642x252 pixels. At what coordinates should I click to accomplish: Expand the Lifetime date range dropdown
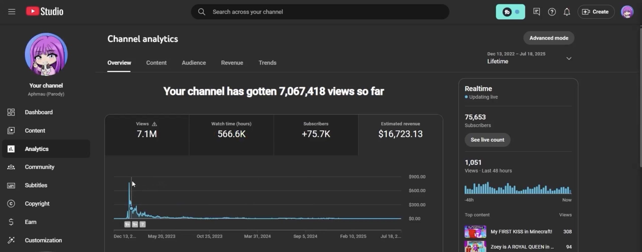[569, 58]
